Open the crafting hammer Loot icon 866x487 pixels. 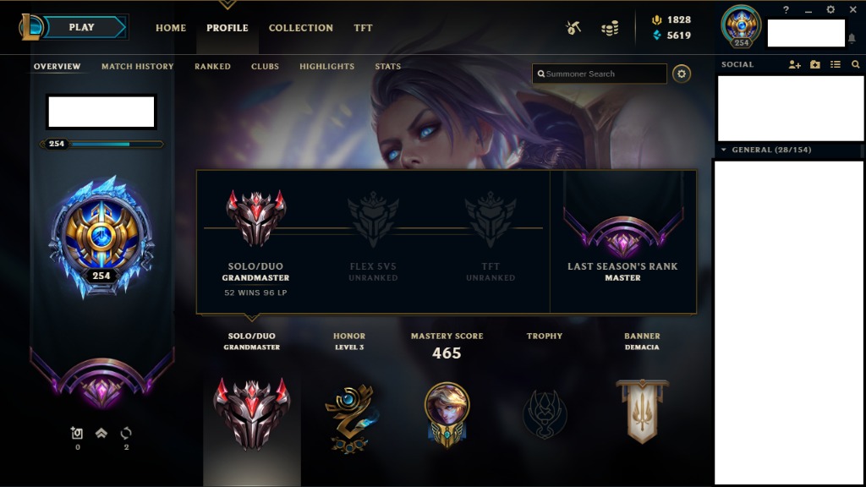(x=573, y=28)
